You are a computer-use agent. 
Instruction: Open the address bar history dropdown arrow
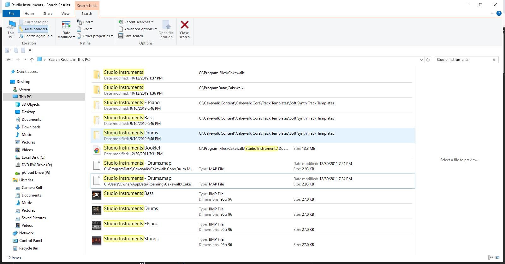[422, 60]
